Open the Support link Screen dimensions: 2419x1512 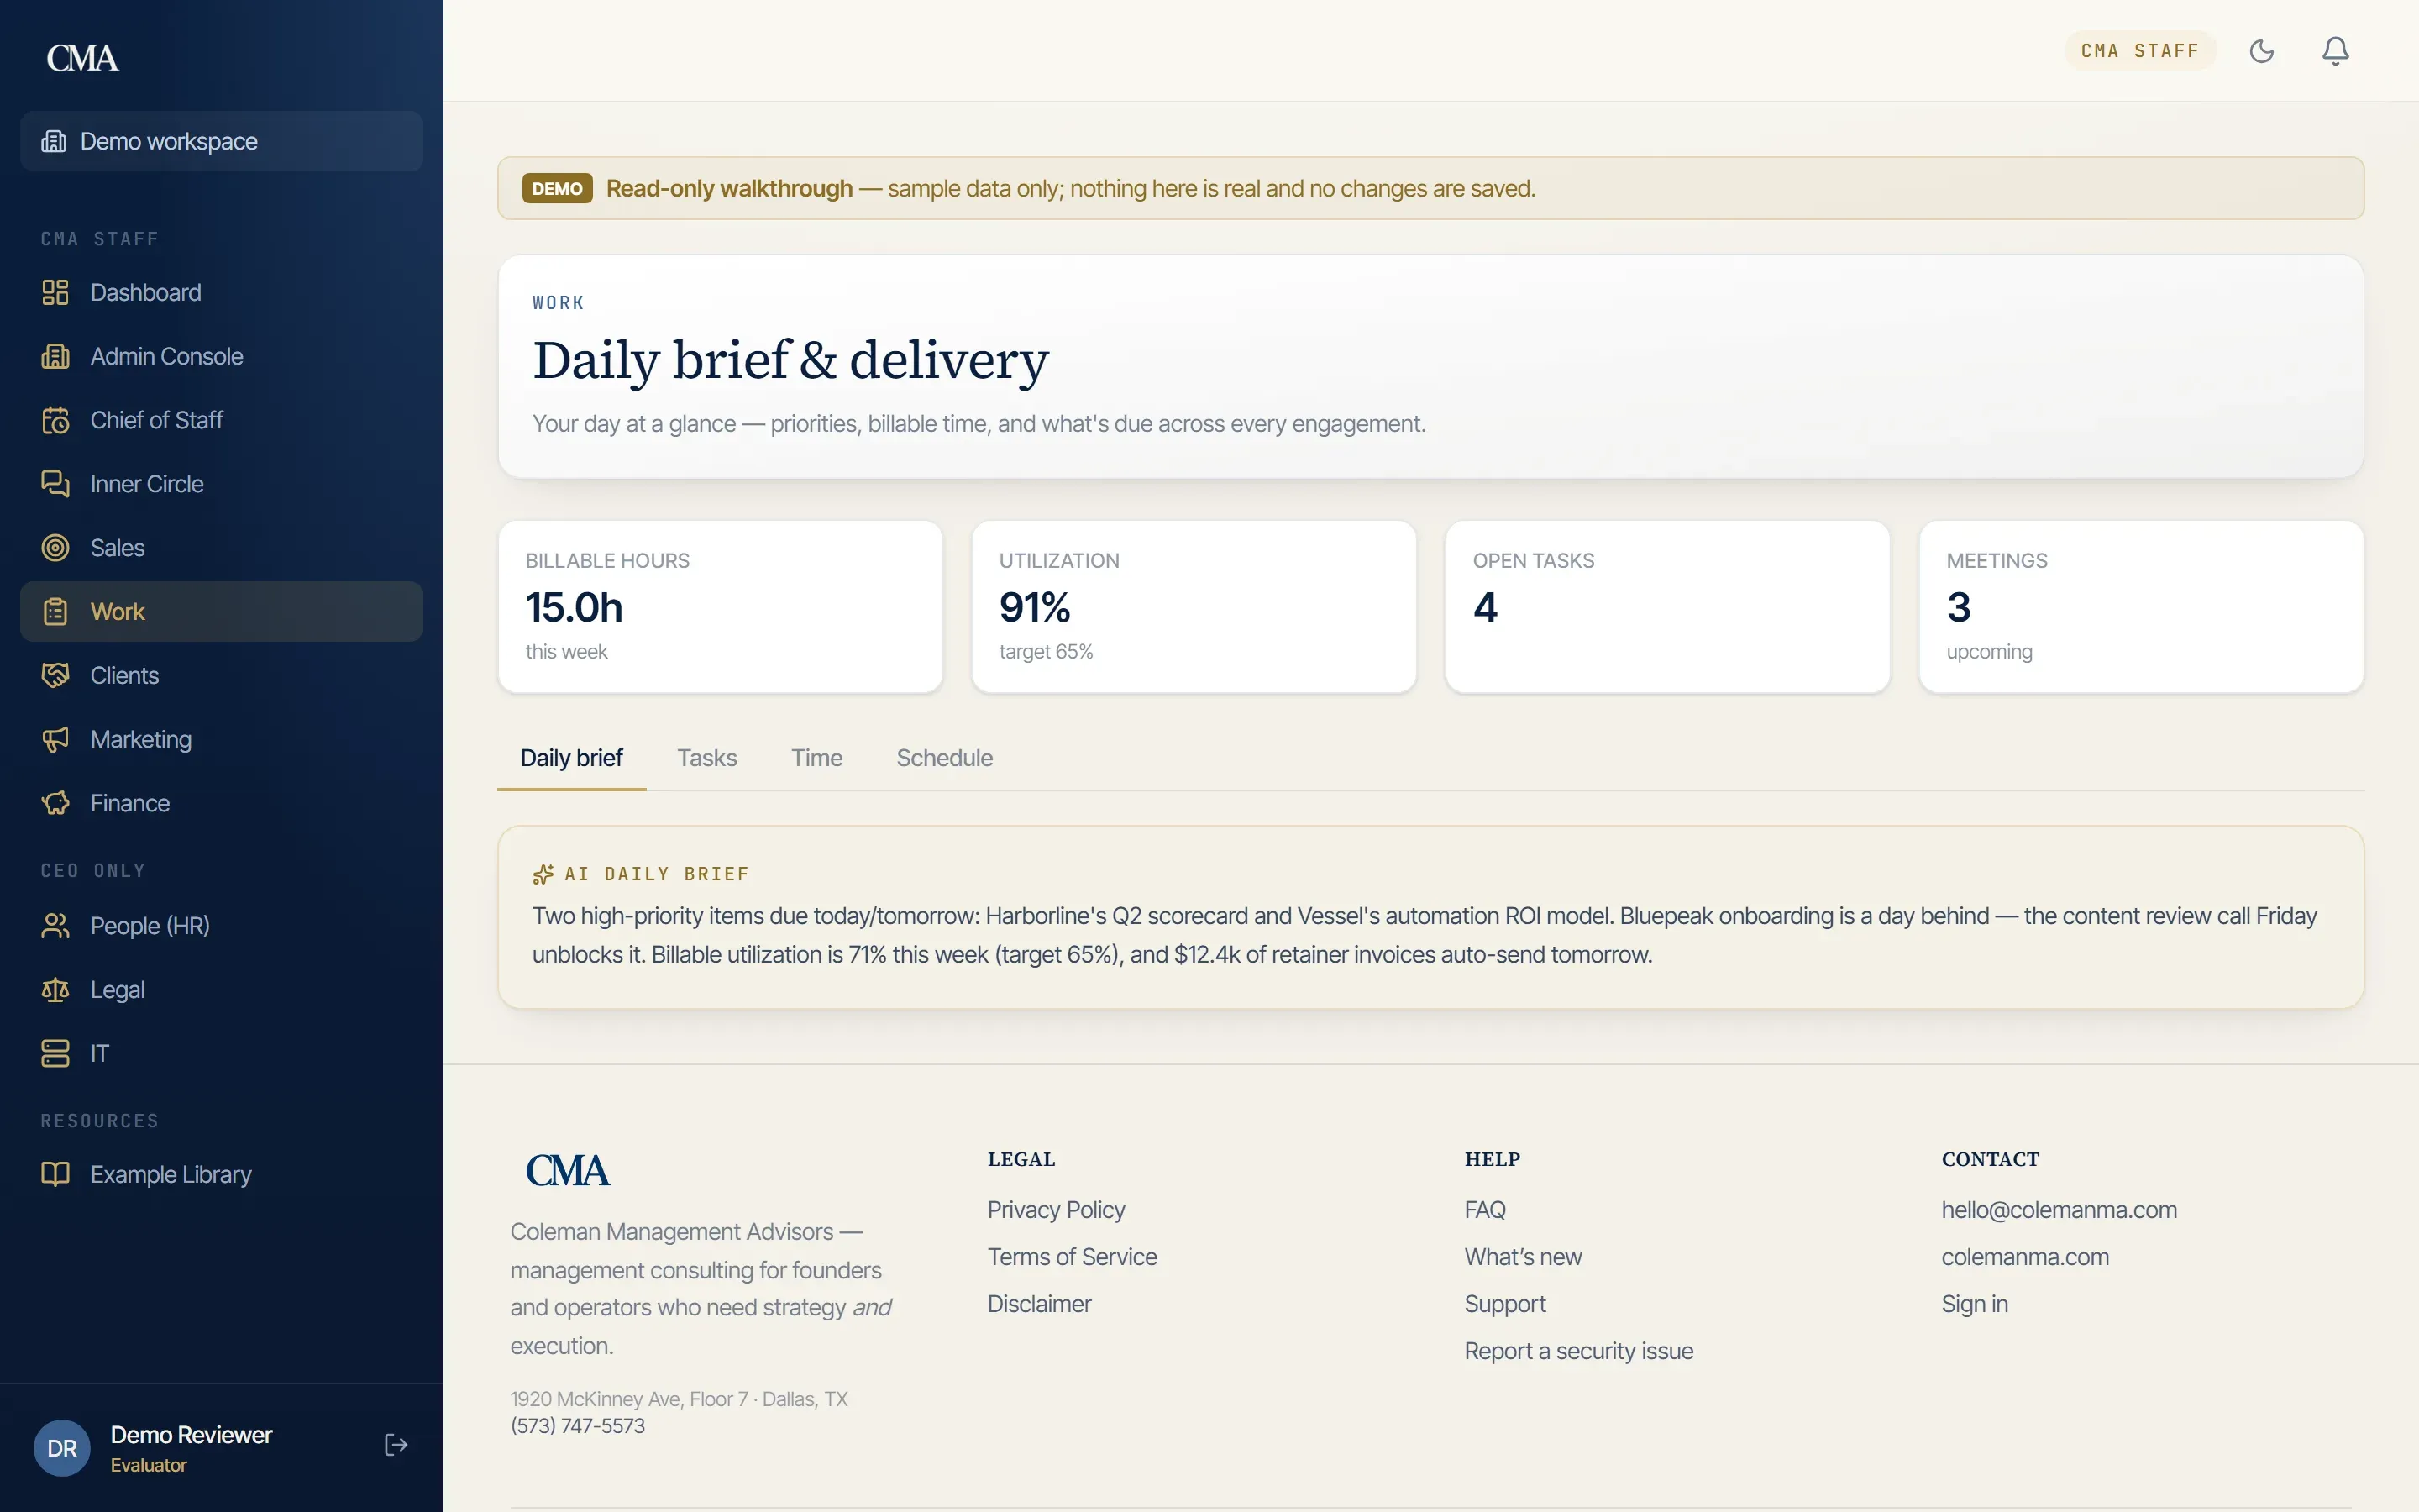[1504, 1304]
